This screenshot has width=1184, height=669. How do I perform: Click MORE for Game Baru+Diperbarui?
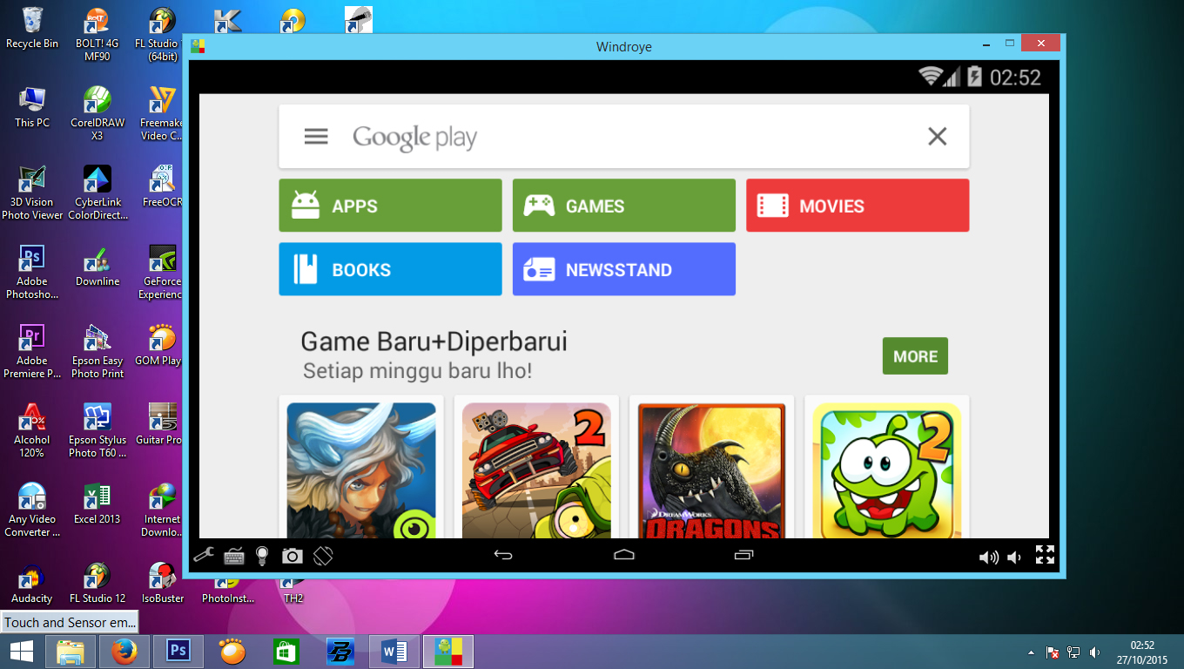click(915, 355)
